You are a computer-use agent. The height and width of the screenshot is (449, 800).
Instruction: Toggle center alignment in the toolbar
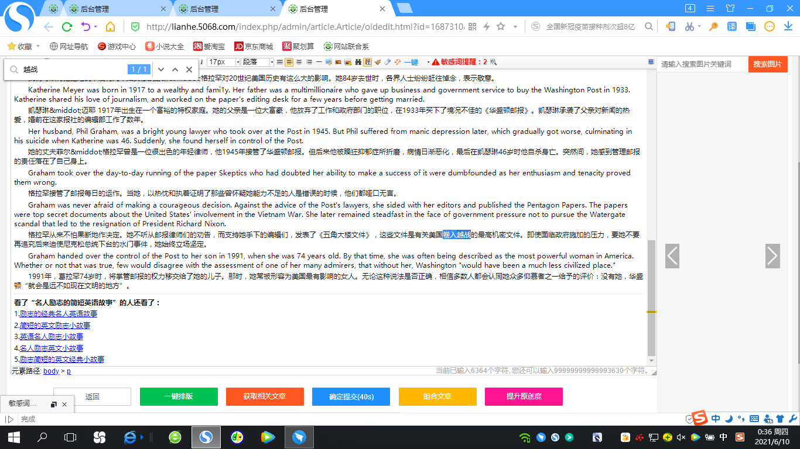click(x=299, y=61)
